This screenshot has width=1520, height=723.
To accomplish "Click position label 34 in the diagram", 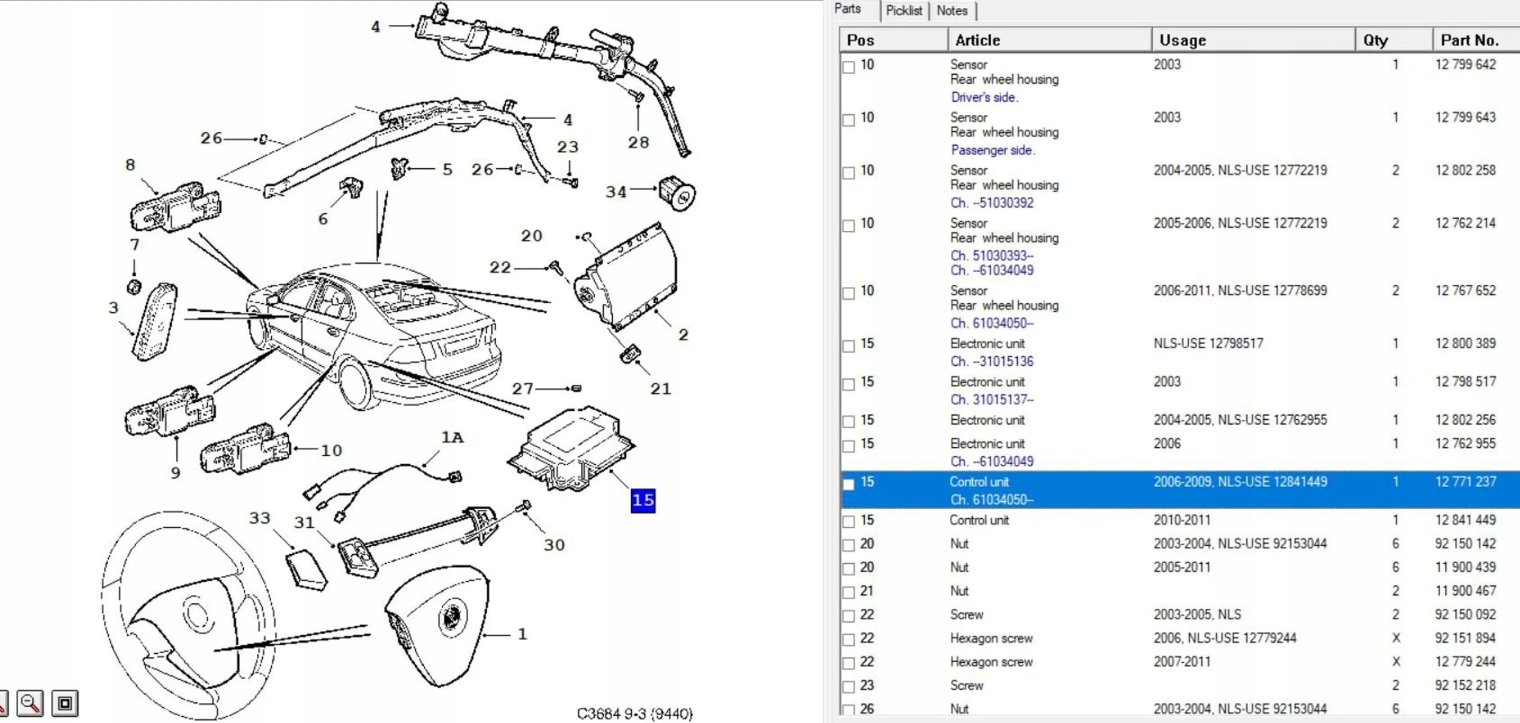I will tap(615, 192).
